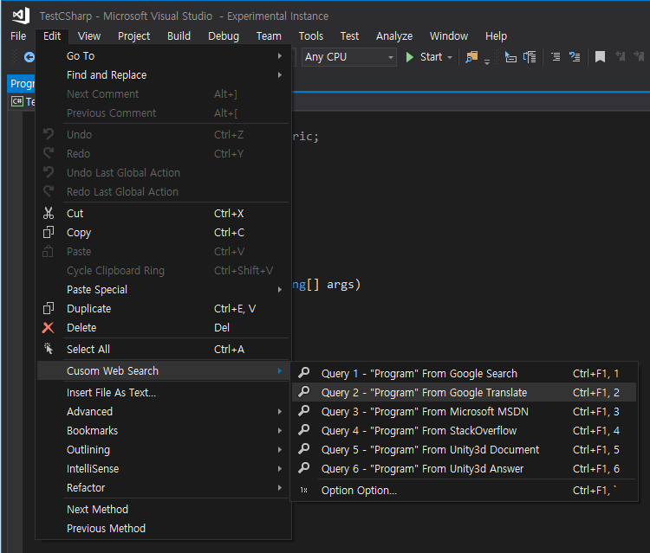Click the Find in Files toolbar icon
The width and height of the screenshot is (650, 553).
coord(471,57)
